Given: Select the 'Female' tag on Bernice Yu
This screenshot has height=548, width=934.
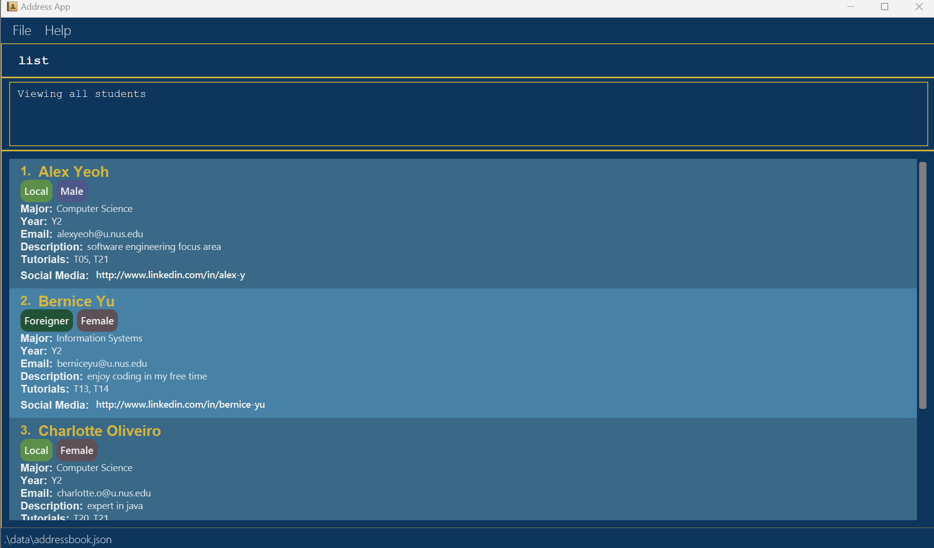Looking at the screenshot, I should point(97,321).
